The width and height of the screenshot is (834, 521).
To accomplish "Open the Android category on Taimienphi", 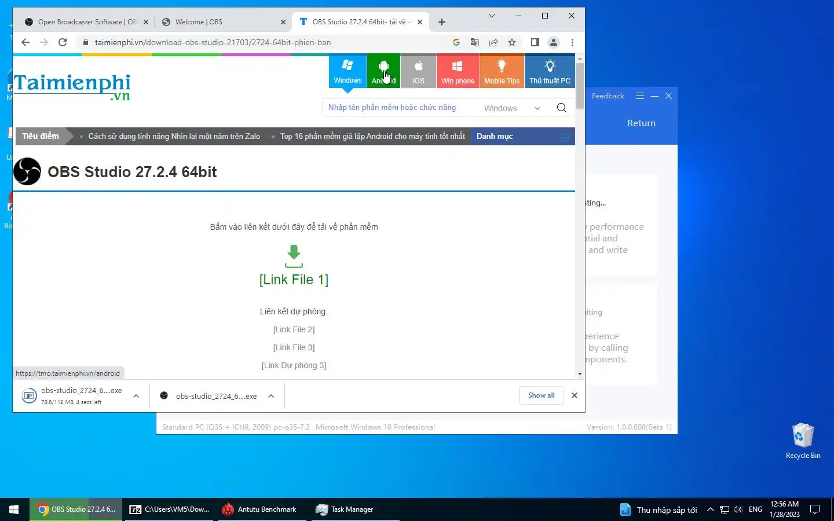I will 383,71.
